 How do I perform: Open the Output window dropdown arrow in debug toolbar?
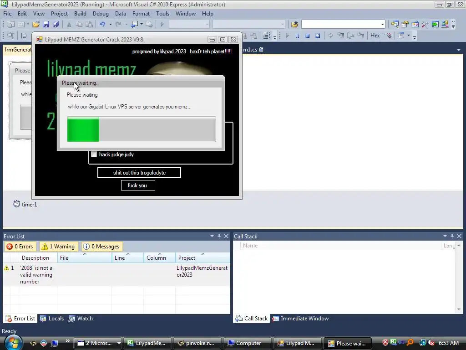click(x=409, y=36)
